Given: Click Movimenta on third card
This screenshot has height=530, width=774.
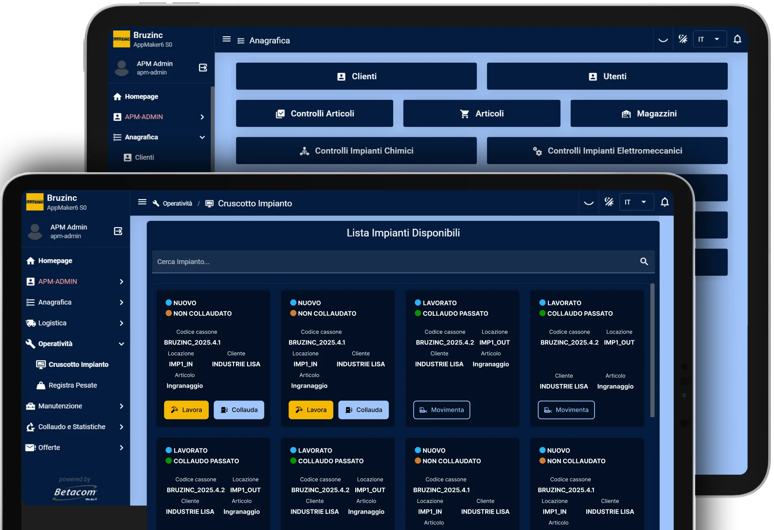Looking at the screenshot, I should (441, 410).
